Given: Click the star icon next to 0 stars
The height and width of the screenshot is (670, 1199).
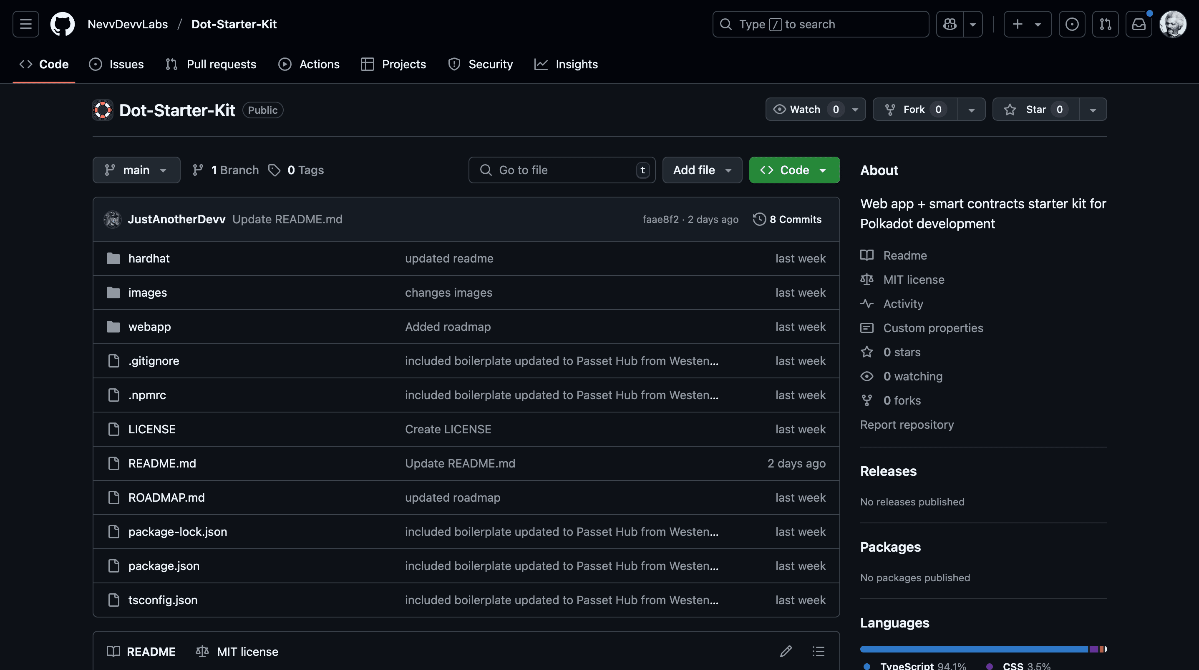Looking at the screenshot, I should (867, 352).
